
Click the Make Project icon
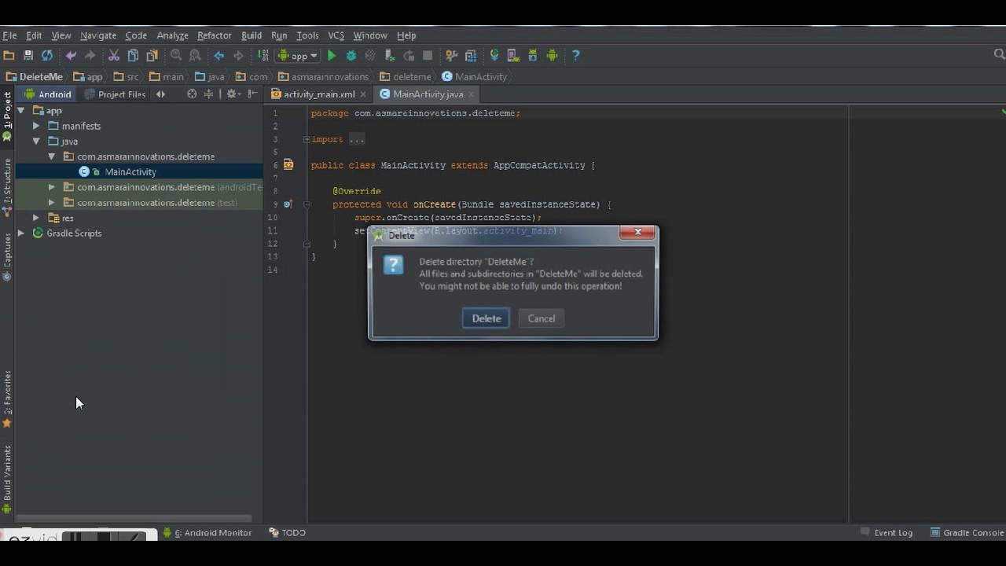click(263, 56)
